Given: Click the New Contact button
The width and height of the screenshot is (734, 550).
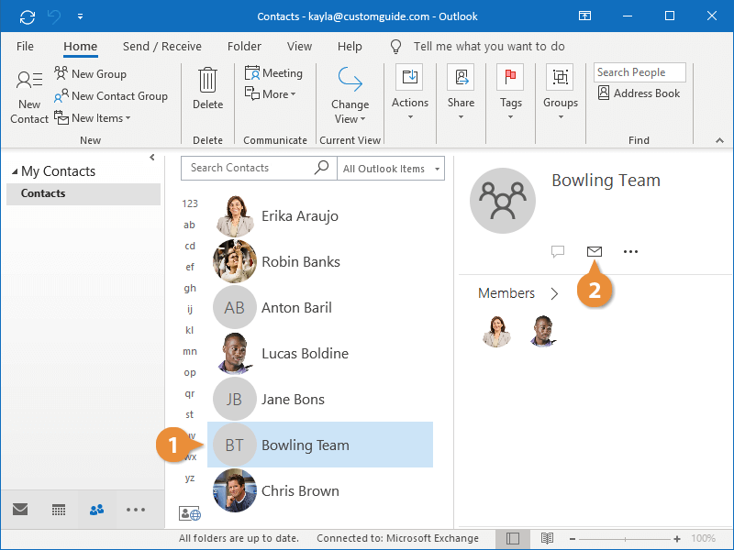Looking at the screenshot, I should [29, 96].
